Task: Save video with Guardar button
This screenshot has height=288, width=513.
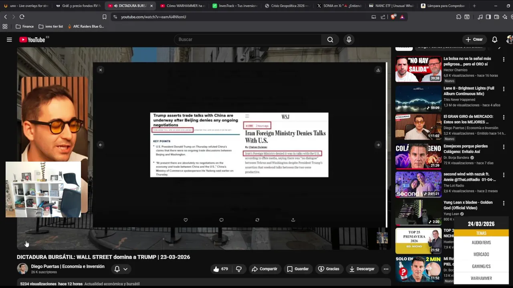Action: pos(298,269)
